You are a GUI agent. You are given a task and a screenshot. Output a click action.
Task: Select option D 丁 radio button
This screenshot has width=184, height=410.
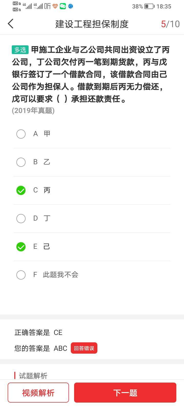pos(21,218)
